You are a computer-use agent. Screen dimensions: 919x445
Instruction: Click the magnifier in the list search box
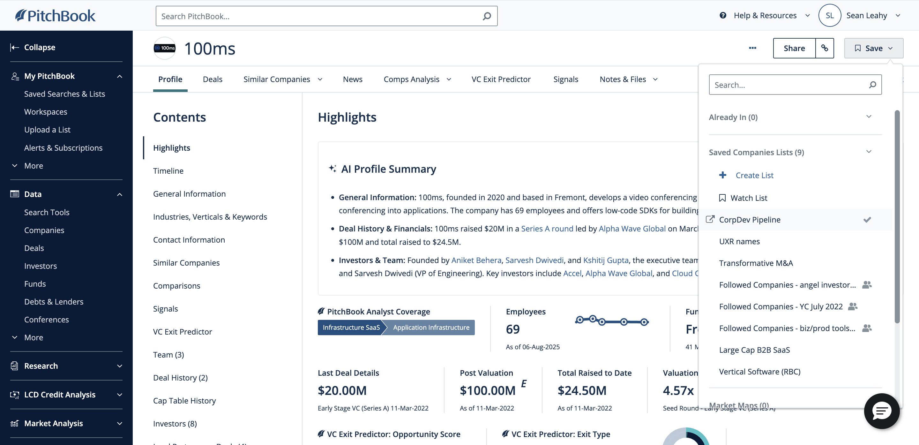point(873,85)
